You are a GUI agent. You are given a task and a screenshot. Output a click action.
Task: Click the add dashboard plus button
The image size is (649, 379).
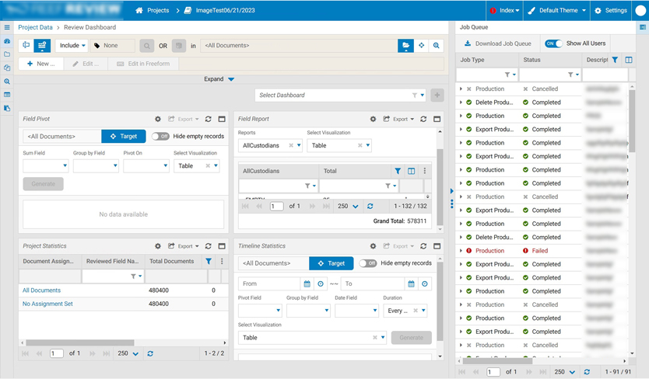pos(437,96)
